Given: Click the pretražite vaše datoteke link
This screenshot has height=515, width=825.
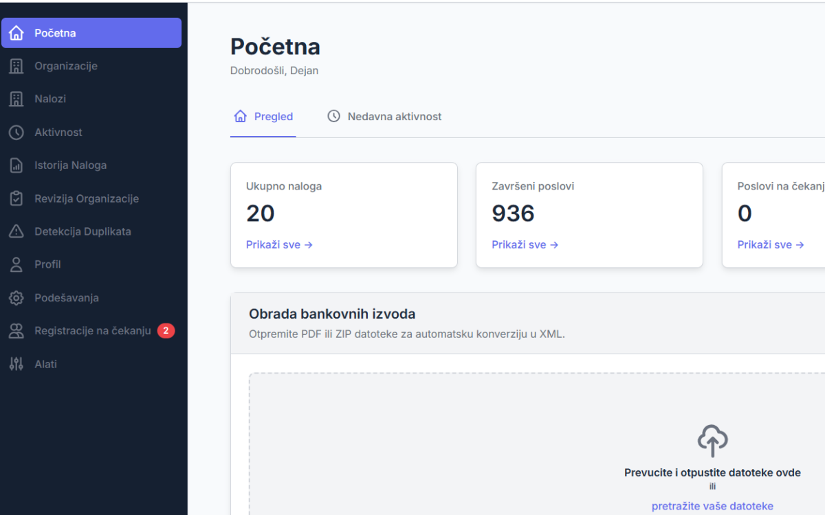Looking at the screenshot, I should tap(712, 506).
